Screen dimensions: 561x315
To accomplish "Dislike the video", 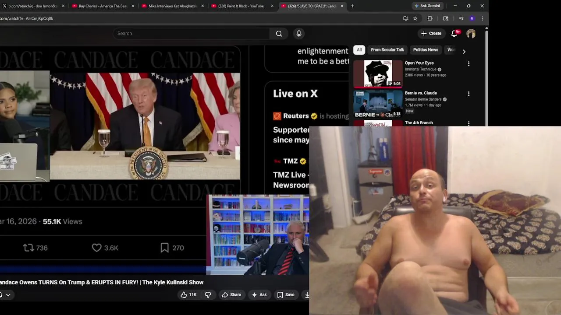I will (x=208, y=295).
